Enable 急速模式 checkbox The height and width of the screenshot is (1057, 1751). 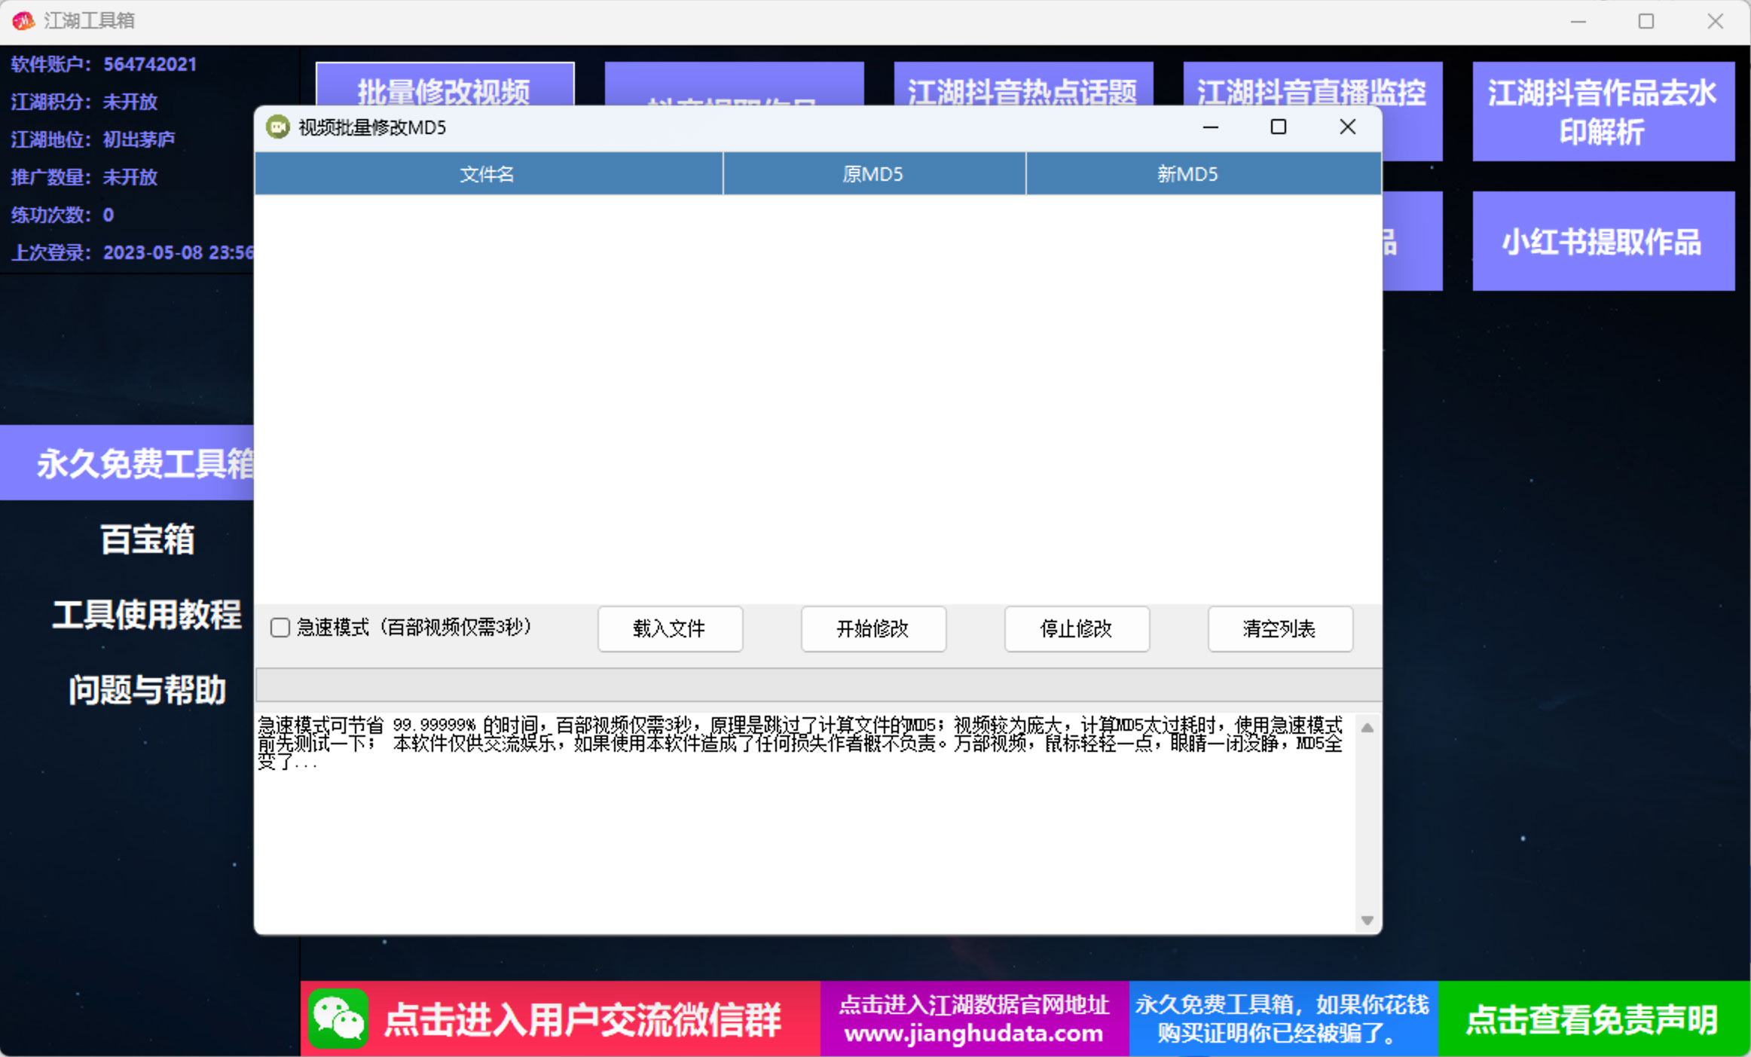click(280, 628)
